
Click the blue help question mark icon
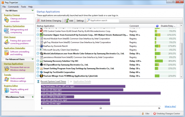[x=157, y=26]
